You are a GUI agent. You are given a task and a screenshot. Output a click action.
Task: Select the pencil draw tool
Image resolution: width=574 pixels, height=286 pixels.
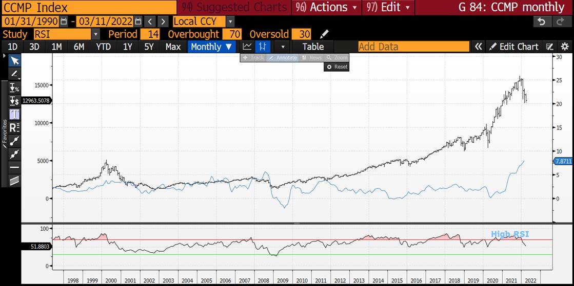coord(14,74)
